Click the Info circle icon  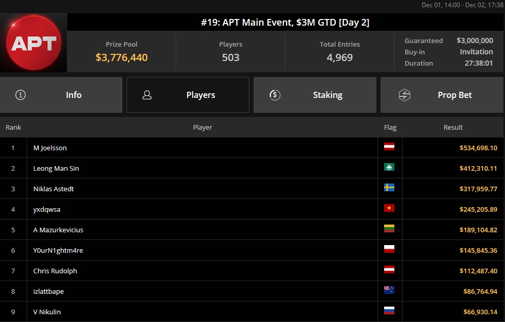(x=20, y=95)
